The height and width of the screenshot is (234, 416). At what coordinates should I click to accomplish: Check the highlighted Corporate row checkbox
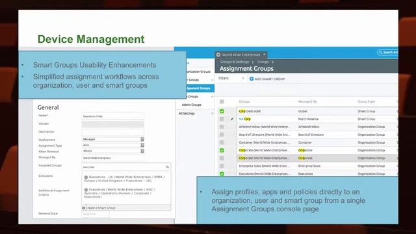point(222,158)
